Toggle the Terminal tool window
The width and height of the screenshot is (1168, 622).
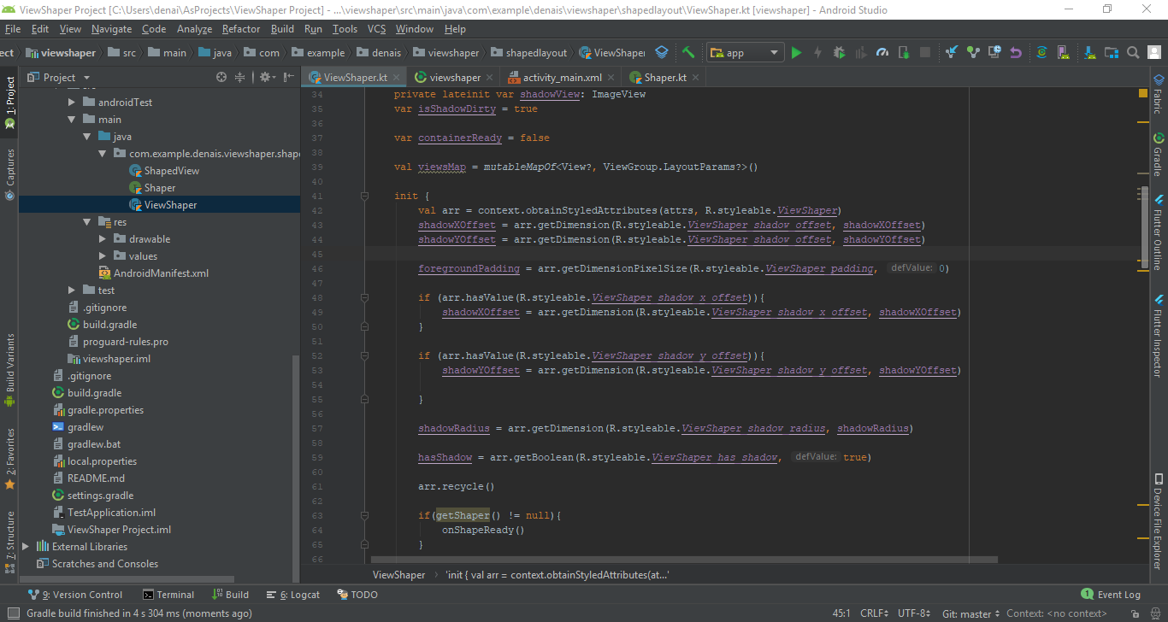168,595
